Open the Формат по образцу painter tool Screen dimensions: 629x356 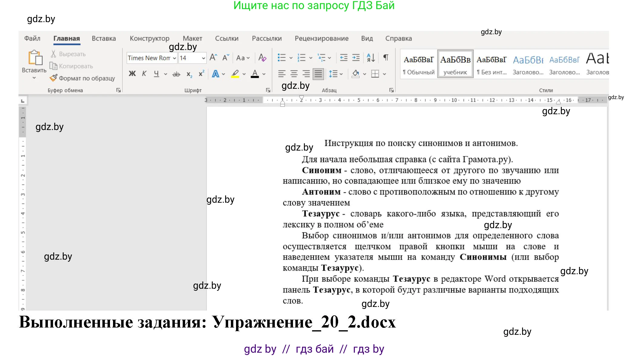point(82,78)
